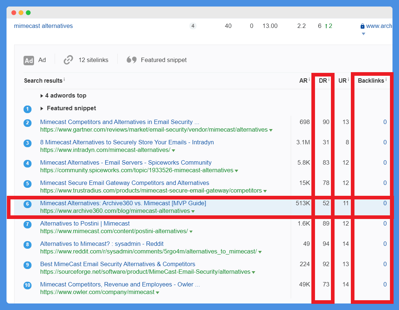
Task: Click the position 10 badge
Action: 28,285
